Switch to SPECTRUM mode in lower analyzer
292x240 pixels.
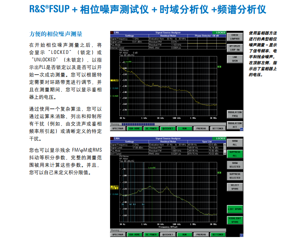(x=118, y=234)
